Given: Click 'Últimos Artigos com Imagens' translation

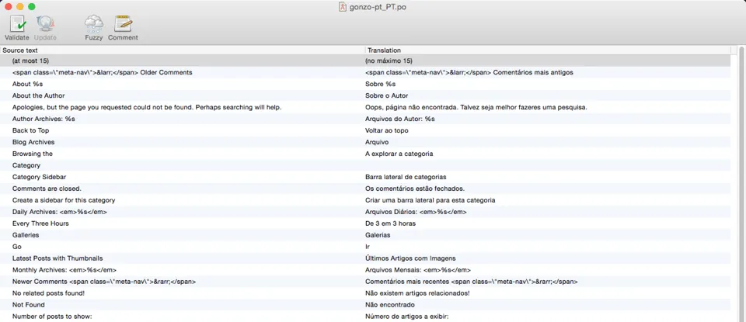Looking at the screenshot, I should (x=410, y=258).
